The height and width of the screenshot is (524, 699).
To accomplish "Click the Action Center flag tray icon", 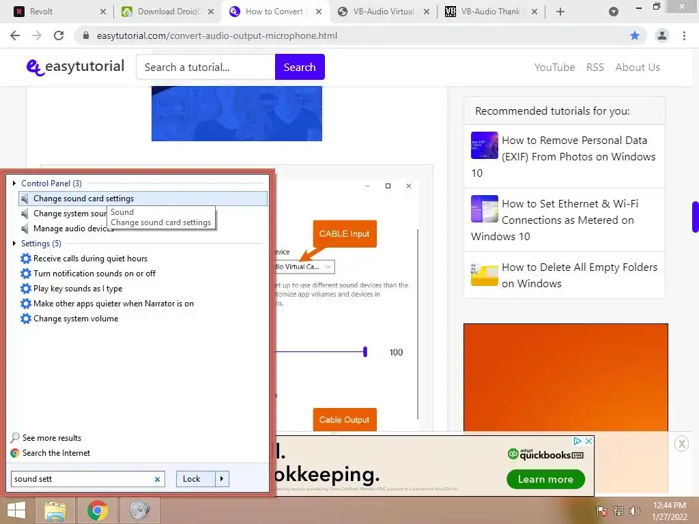I will 602,510.
